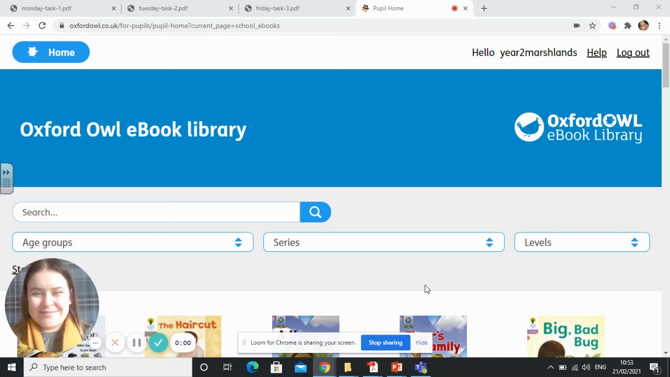
Task: Close the friday-task-3.pdf tab
Action: click(348, 8)
